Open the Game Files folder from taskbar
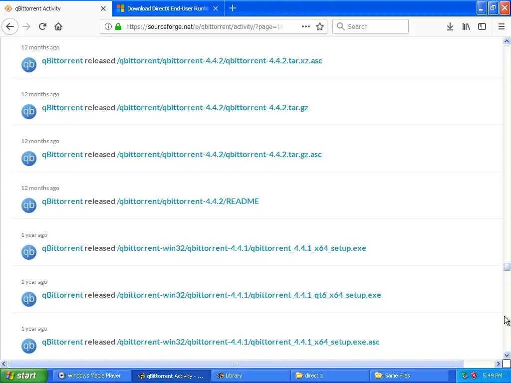Viewport: 511px width, 383px height. [x=410, y=376]
